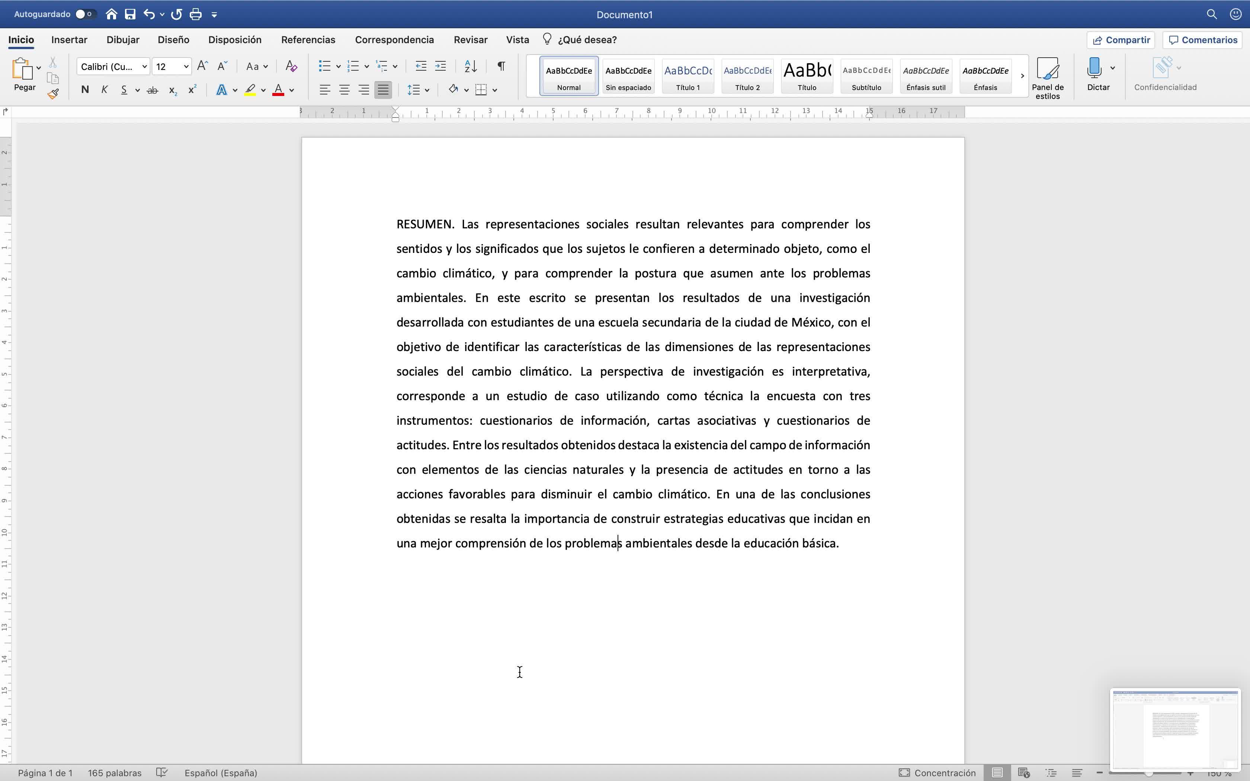Click the print icon in title bar
Viewport: 1250px width, 781px height.
point(195,15)
